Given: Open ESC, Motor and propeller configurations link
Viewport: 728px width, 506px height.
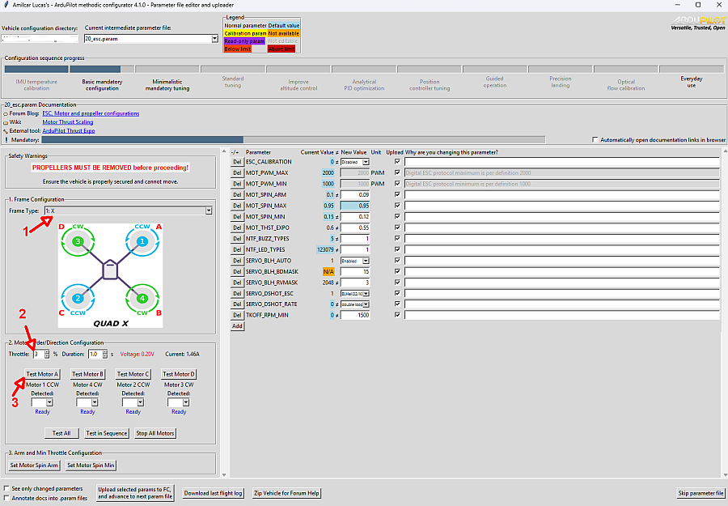Looking at the screenshot, I should [x=91, y=113].
